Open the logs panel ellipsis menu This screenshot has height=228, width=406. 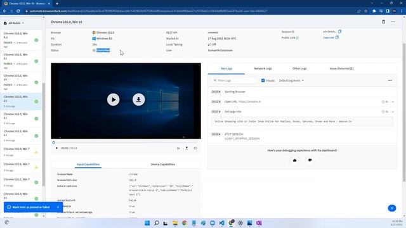[390, 80]
